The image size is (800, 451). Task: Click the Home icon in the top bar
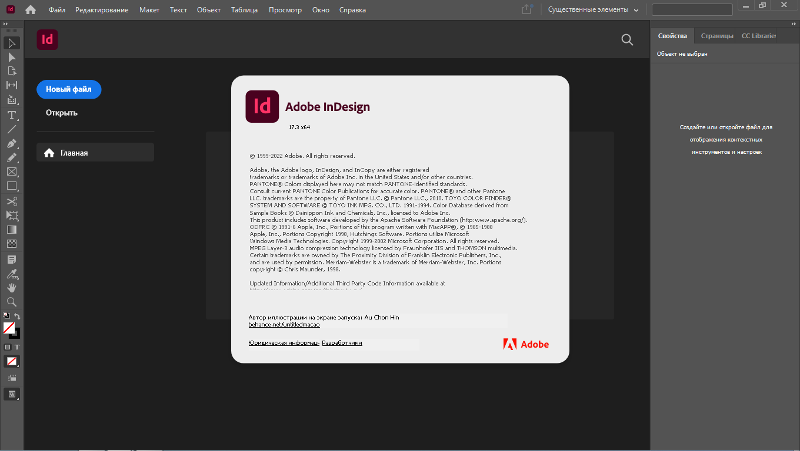31,10
